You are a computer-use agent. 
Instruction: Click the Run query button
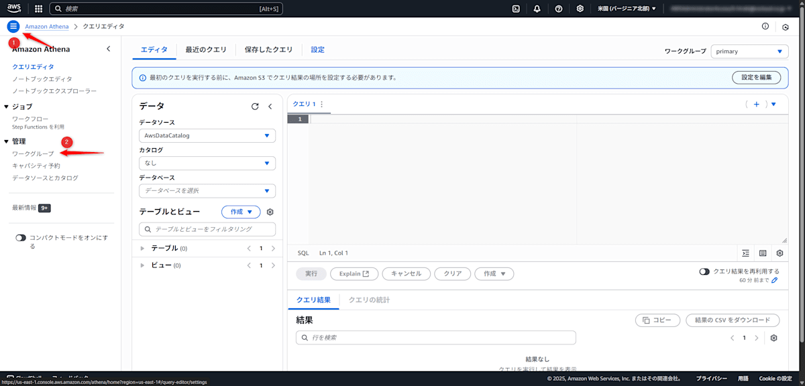point(311,273)
